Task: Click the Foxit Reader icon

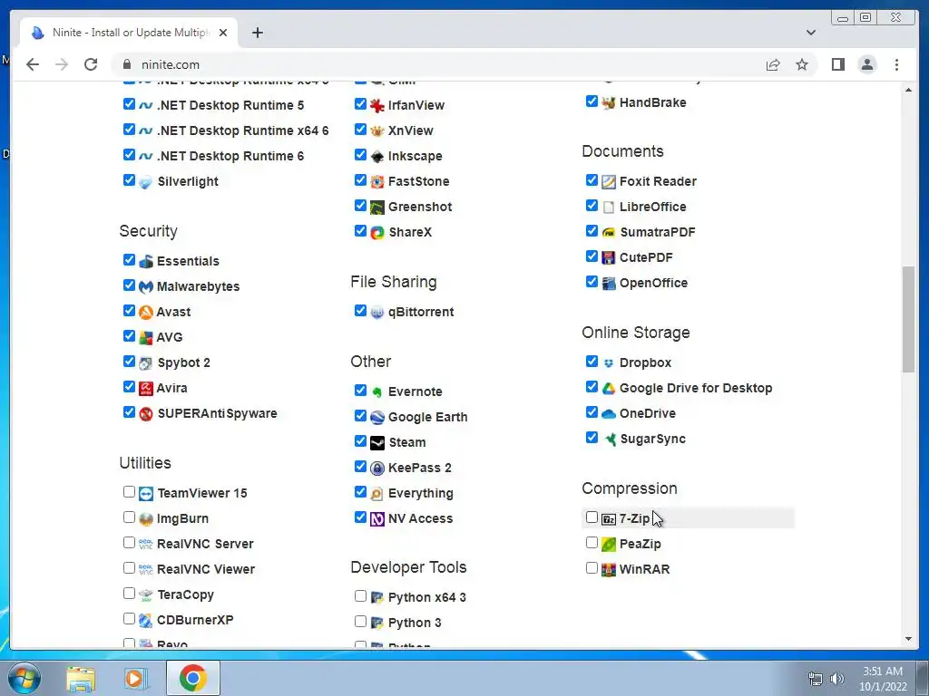Action: (609, 181)
